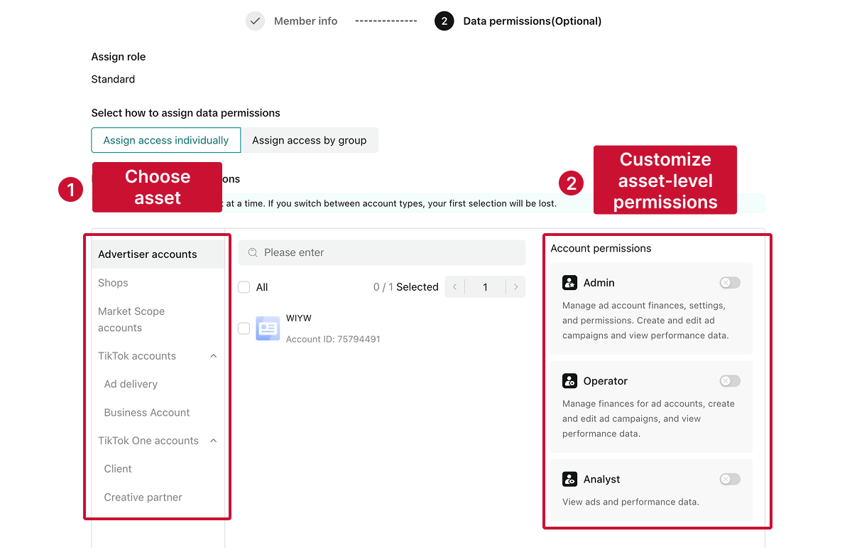Enable the Analyst permission toggle

coord(730,479)
